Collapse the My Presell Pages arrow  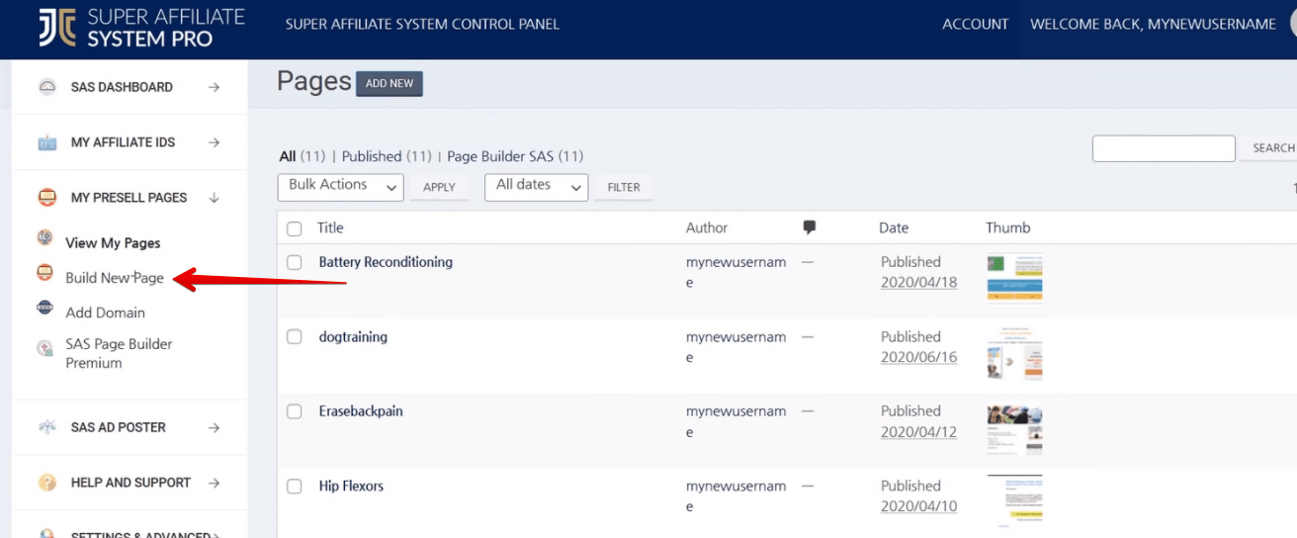click(214, 198)
